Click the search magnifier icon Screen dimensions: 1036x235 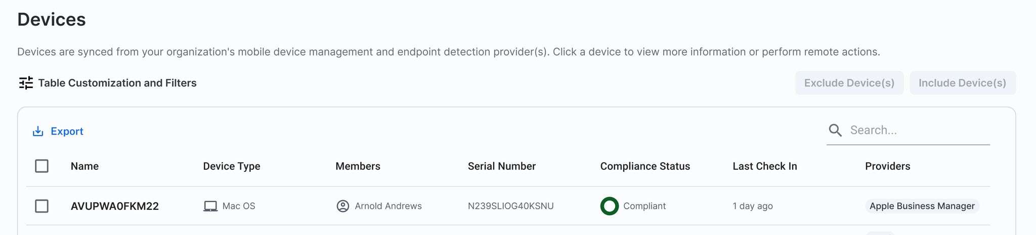click(x=835, y=130)
